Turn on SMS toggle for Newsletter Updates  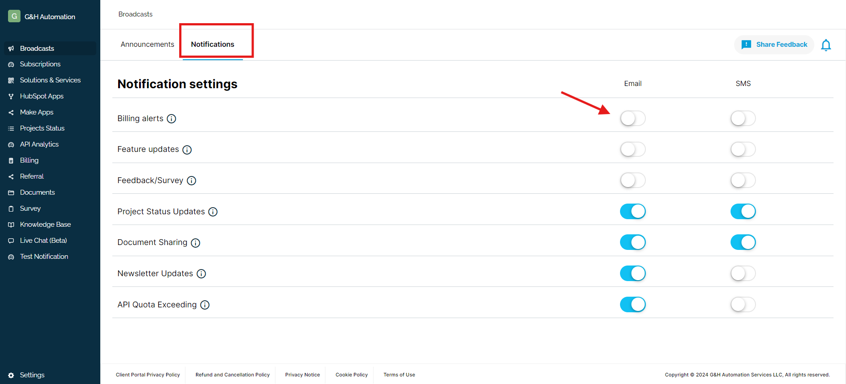(x=743, y=274)
